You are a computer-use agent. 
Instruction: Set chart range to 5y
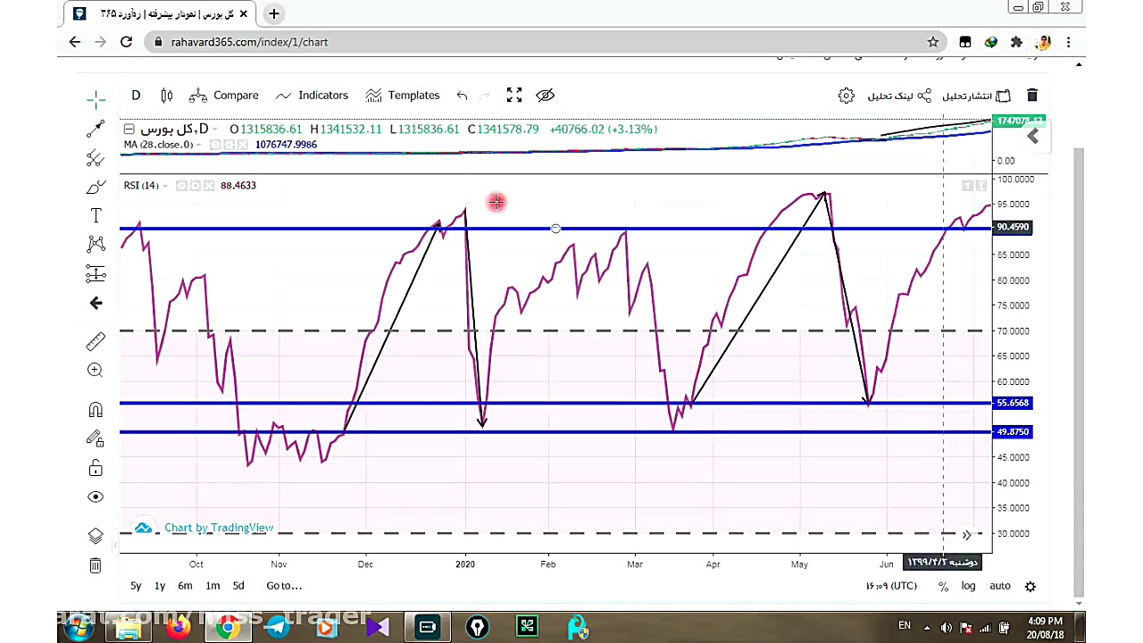[136, 586]
